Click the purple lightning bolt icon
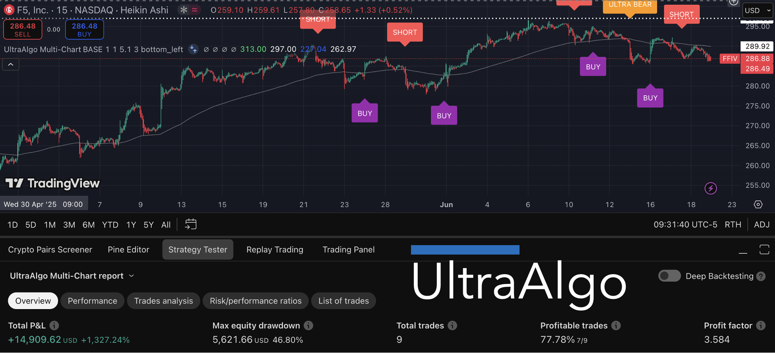Image resolution: width=775 pixels, height=353 pixels. click(x=711, y=188)
